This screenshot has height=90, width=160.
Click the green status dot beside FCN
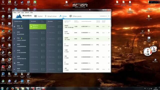(22, 38)
